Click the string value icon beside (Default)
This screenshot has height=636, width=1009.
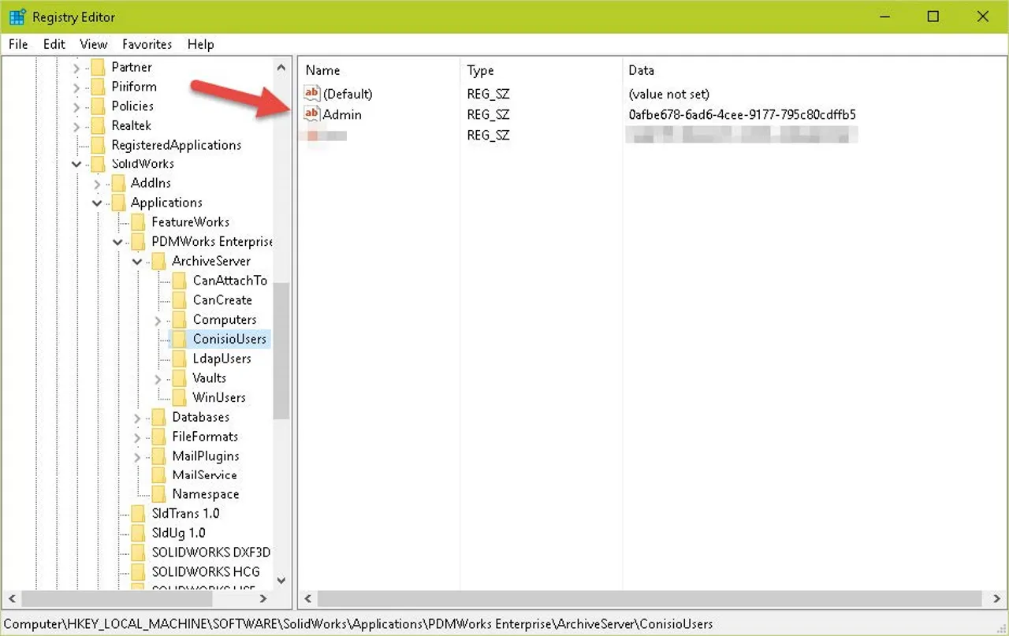pyautogui.click(x=312, y=94)
